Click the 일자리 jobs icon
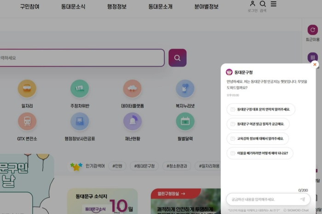322x214 pixels. click(x=27, y=89)
